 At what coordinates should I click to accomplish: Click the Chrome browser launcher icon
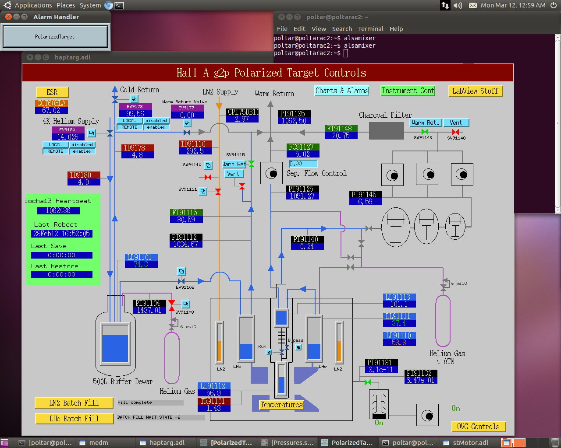(109, 5)
